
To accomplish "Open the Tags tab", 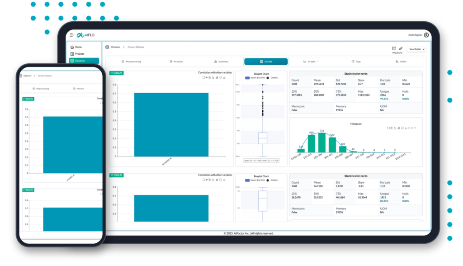I will pos(356,62).
